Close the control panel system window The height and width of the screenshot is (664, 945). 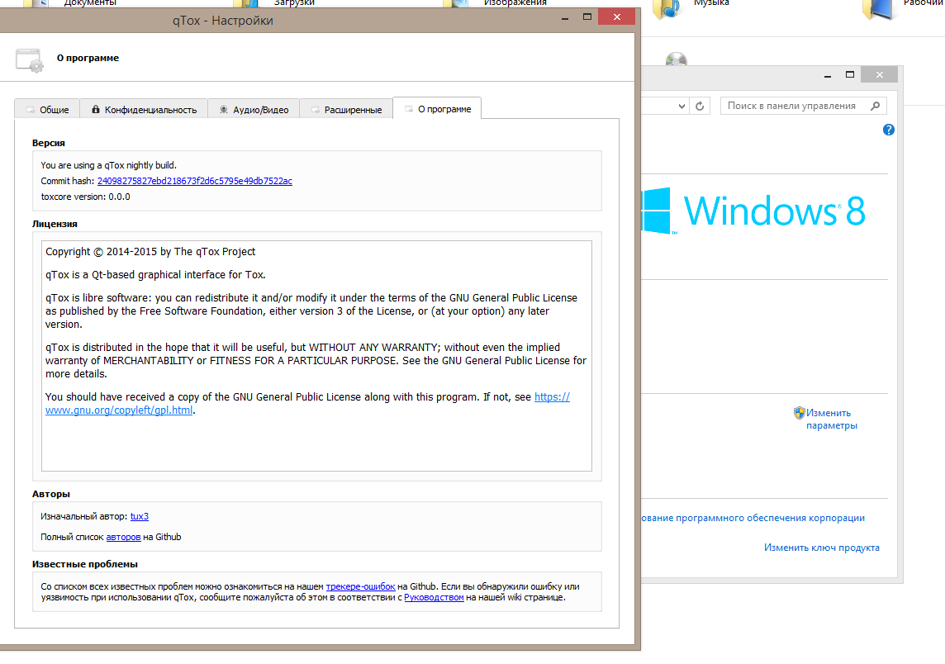pyautogui.click(x=879, y=74)
